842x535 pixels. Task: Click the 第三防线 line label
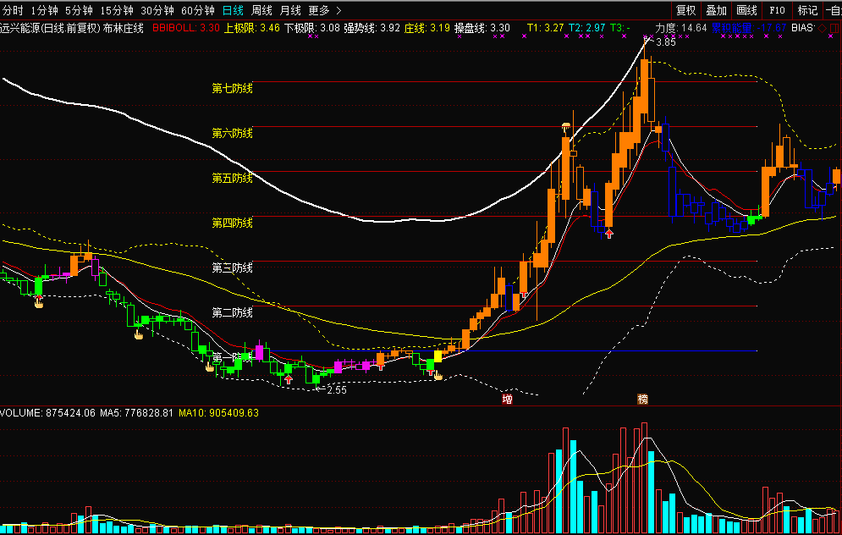(232, 267)
